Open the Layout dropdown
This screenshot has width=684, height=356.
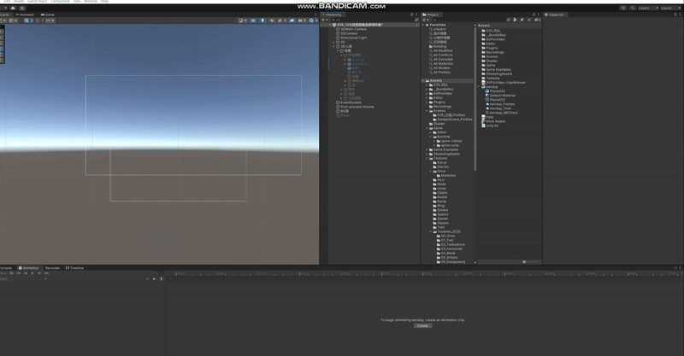[669, 8]
